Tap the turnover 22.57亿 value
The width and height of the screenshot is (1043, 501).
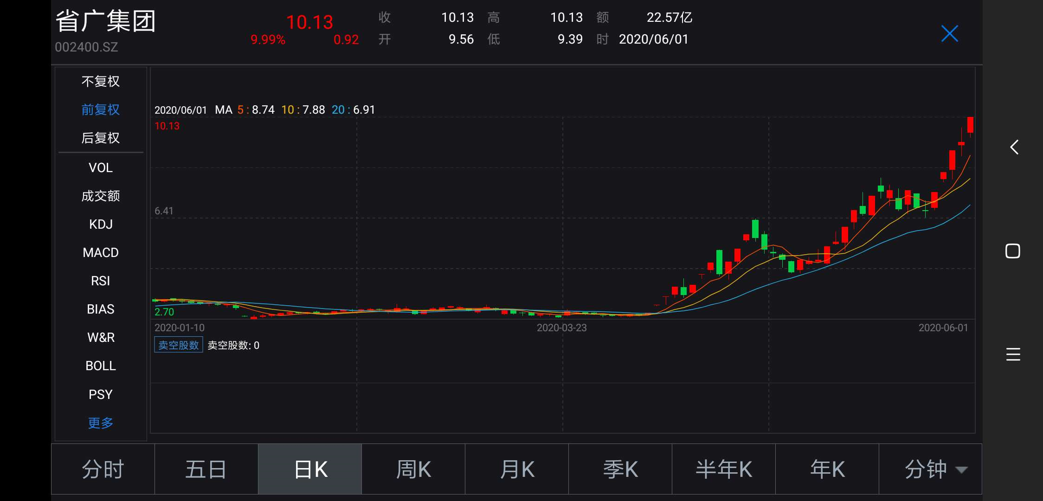click(670, 18)
